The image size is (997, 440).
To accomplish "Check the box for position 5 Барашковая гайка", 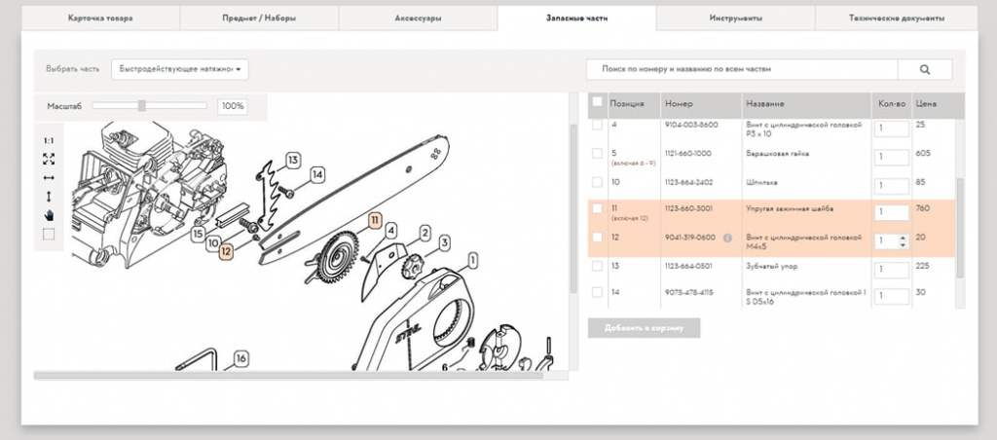I will [x=598, y=153].
